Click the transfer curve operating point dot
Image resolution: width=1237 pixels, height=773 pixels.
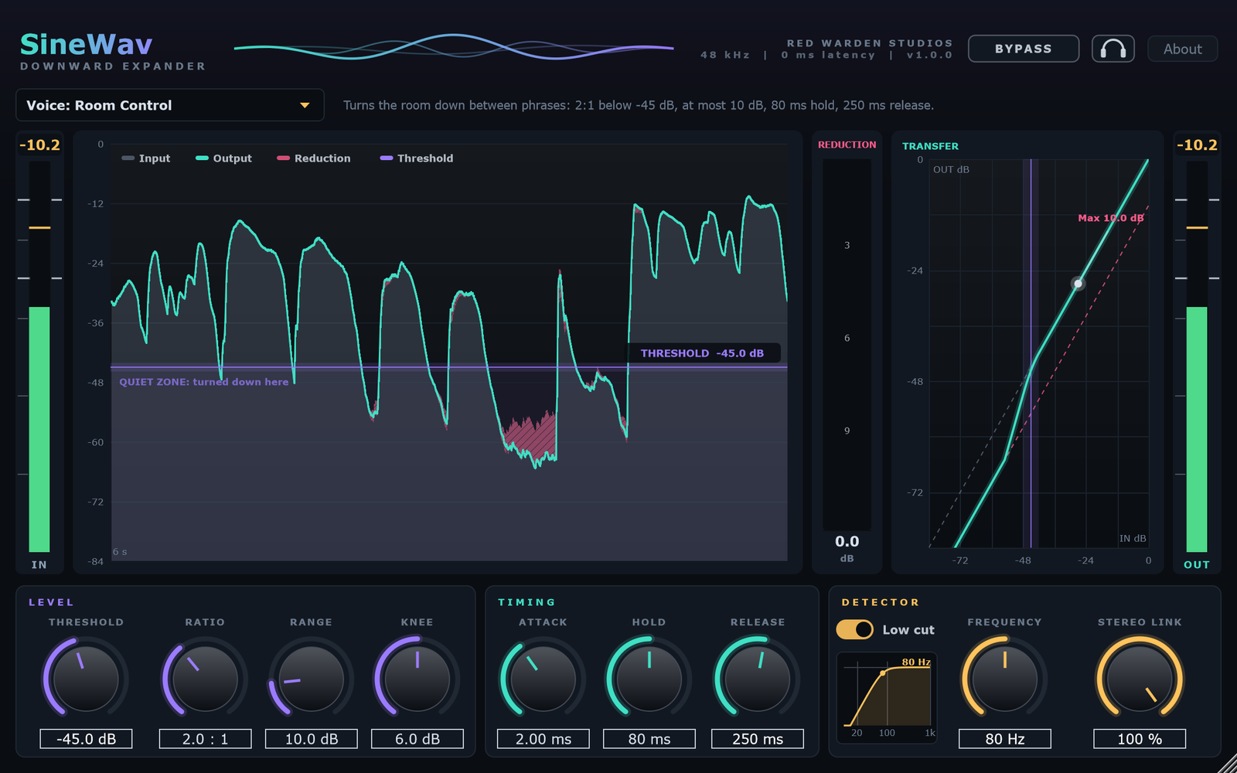1078,284
